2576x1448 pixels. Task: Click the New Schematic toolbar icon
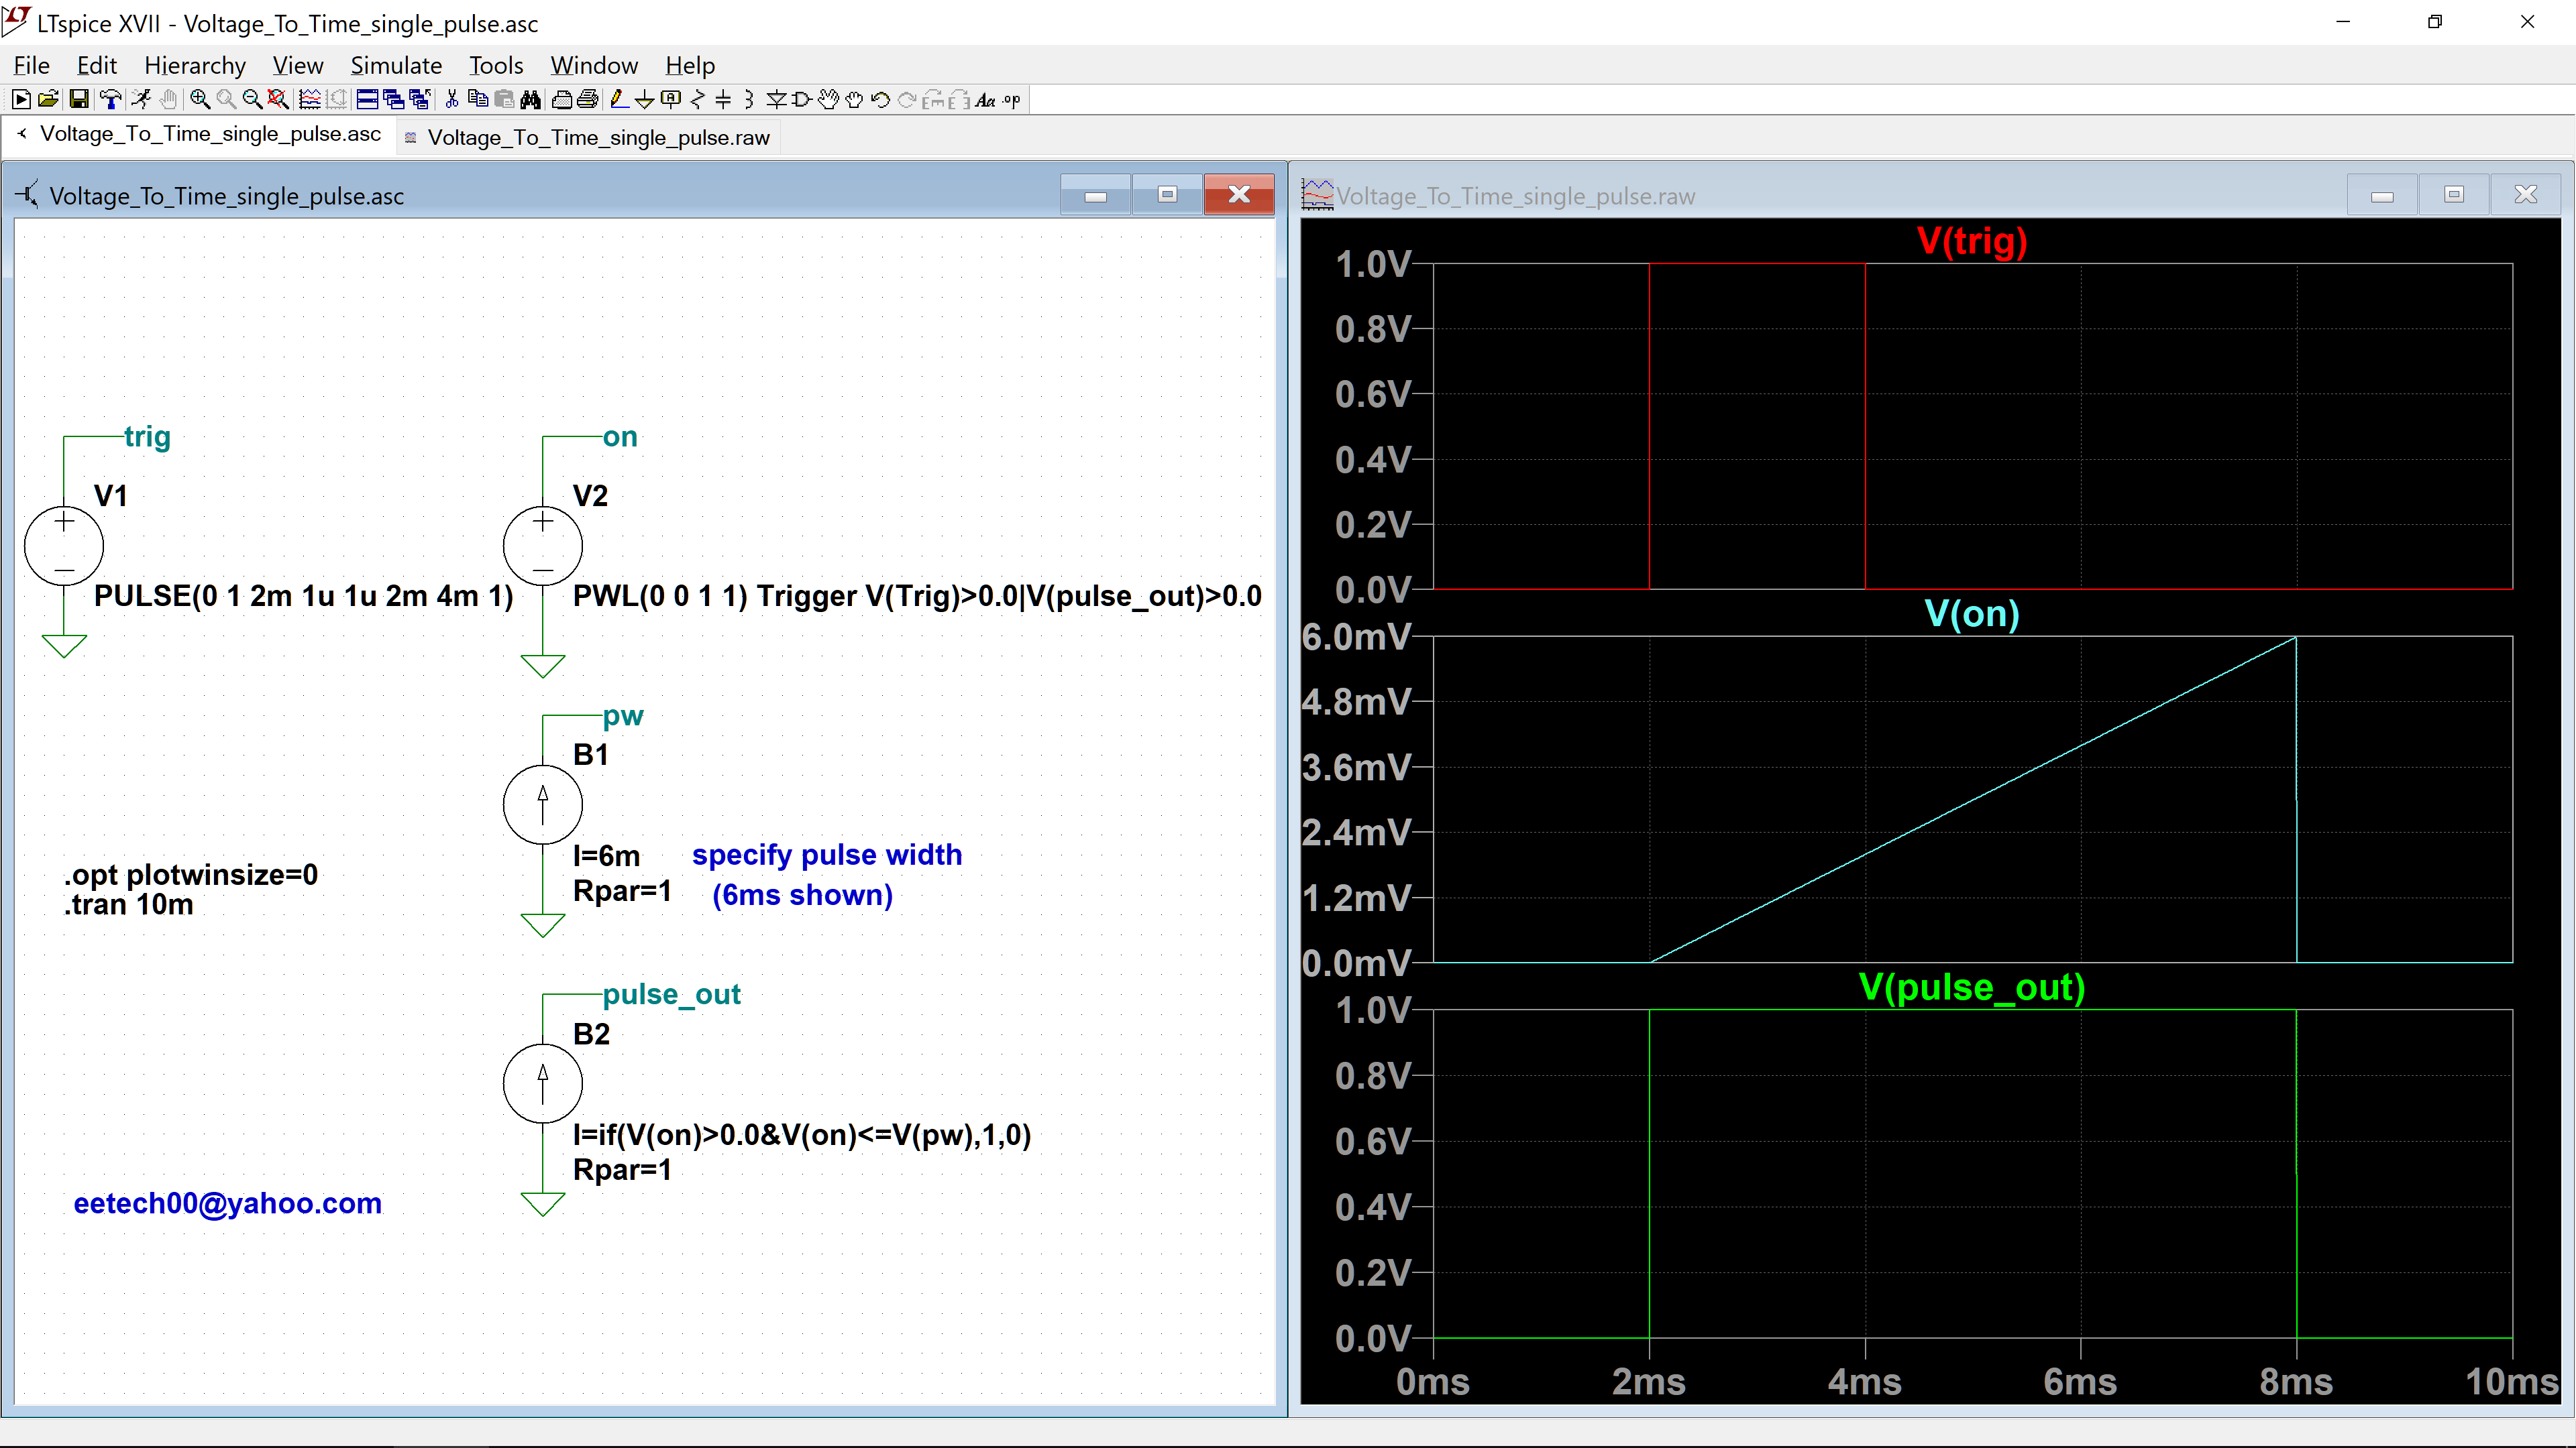(x=21, y=100)
